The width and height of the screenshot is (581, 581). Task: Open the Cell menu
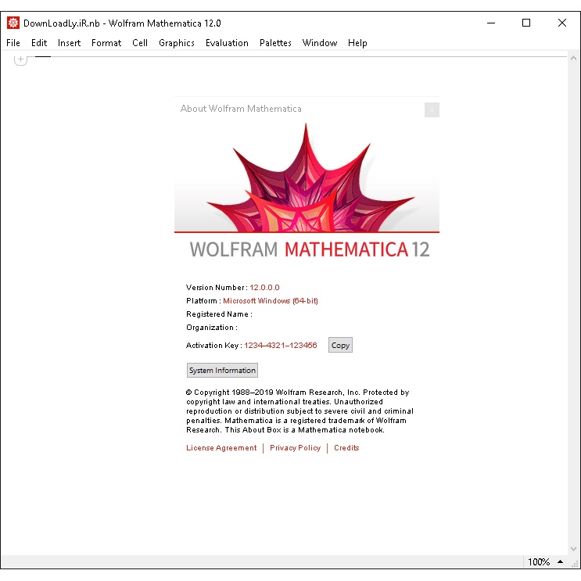(140, 43)
